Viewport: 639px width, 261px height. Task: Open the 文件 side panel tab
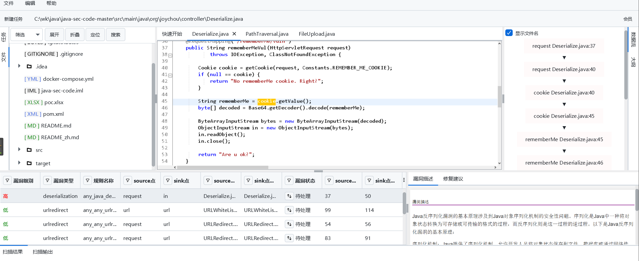(4, 57)
